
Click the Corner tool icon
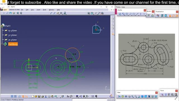click(51, 13)
